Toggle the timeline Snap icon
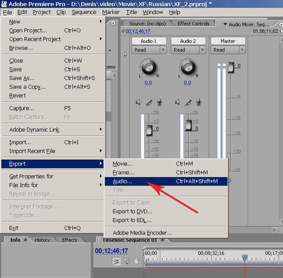 pyautogui.click(x=116, y=261)
